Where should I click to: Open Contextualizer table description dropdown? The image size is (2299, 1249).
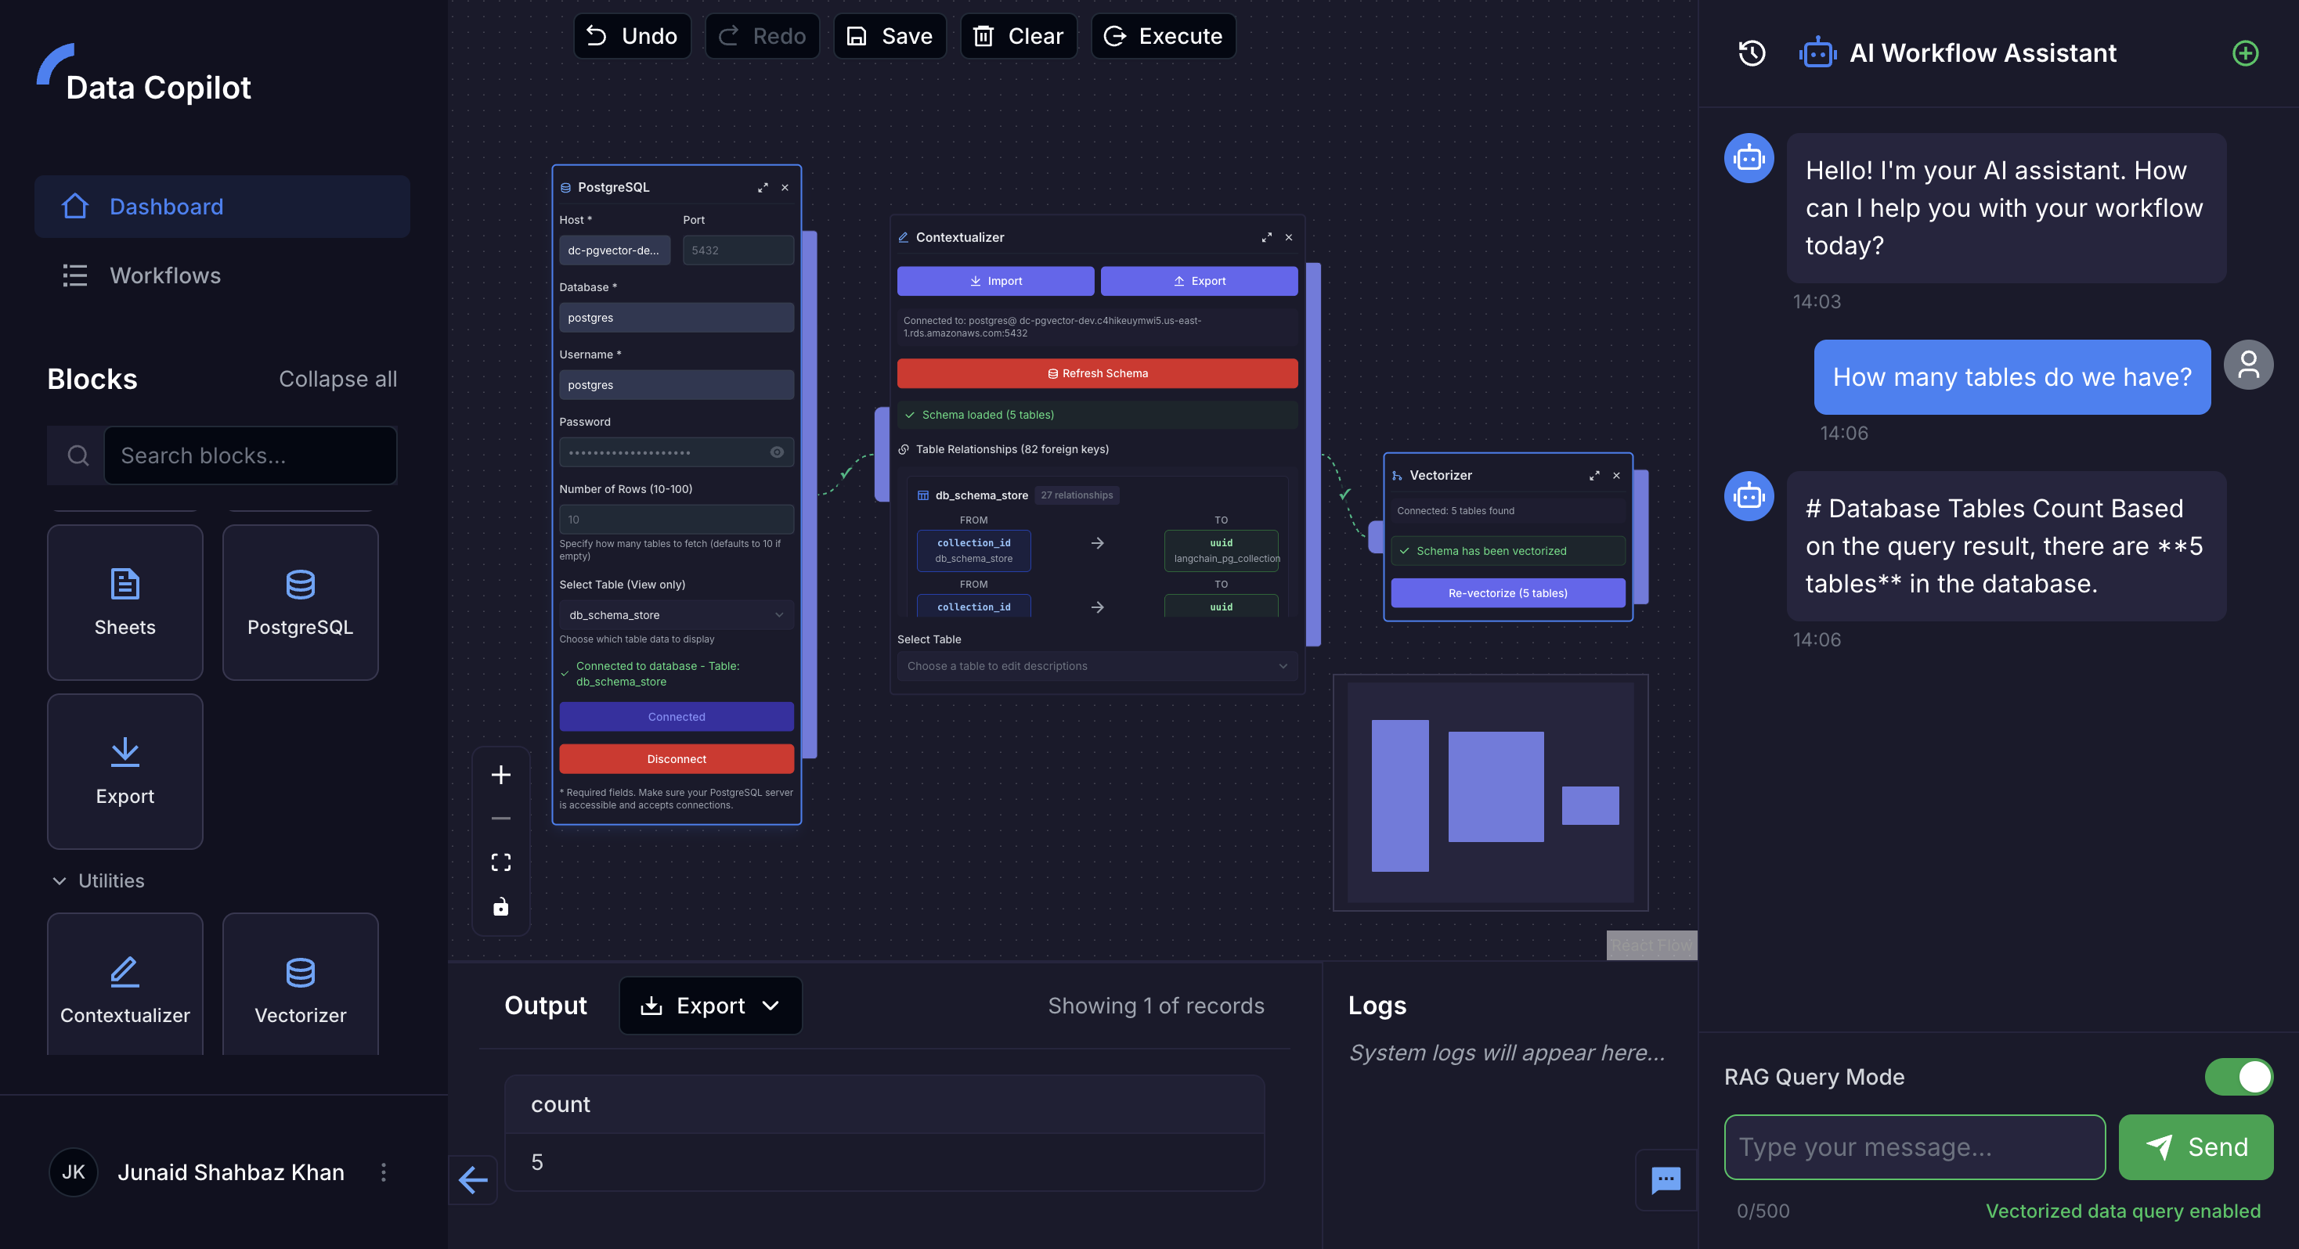pos(1096,665)
